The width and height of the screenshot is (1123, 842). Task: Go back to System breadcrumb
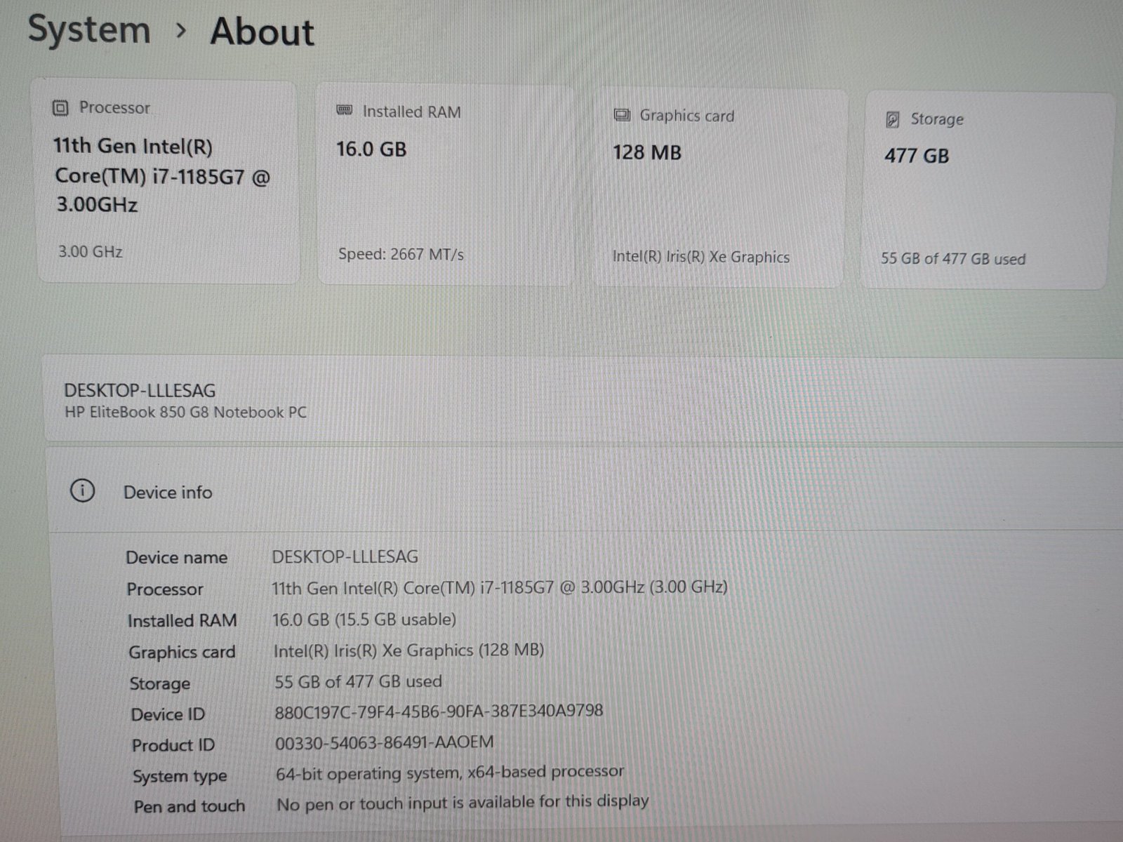[89, 31]
